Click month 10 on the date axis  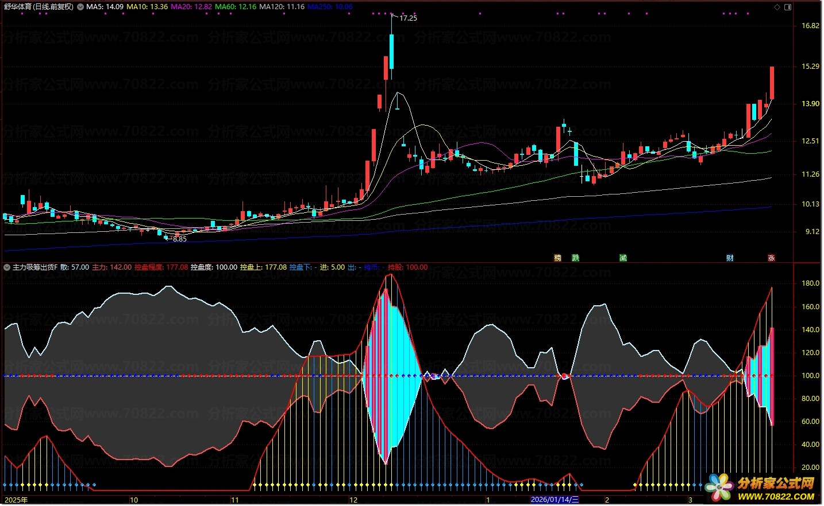pos(134,500)
